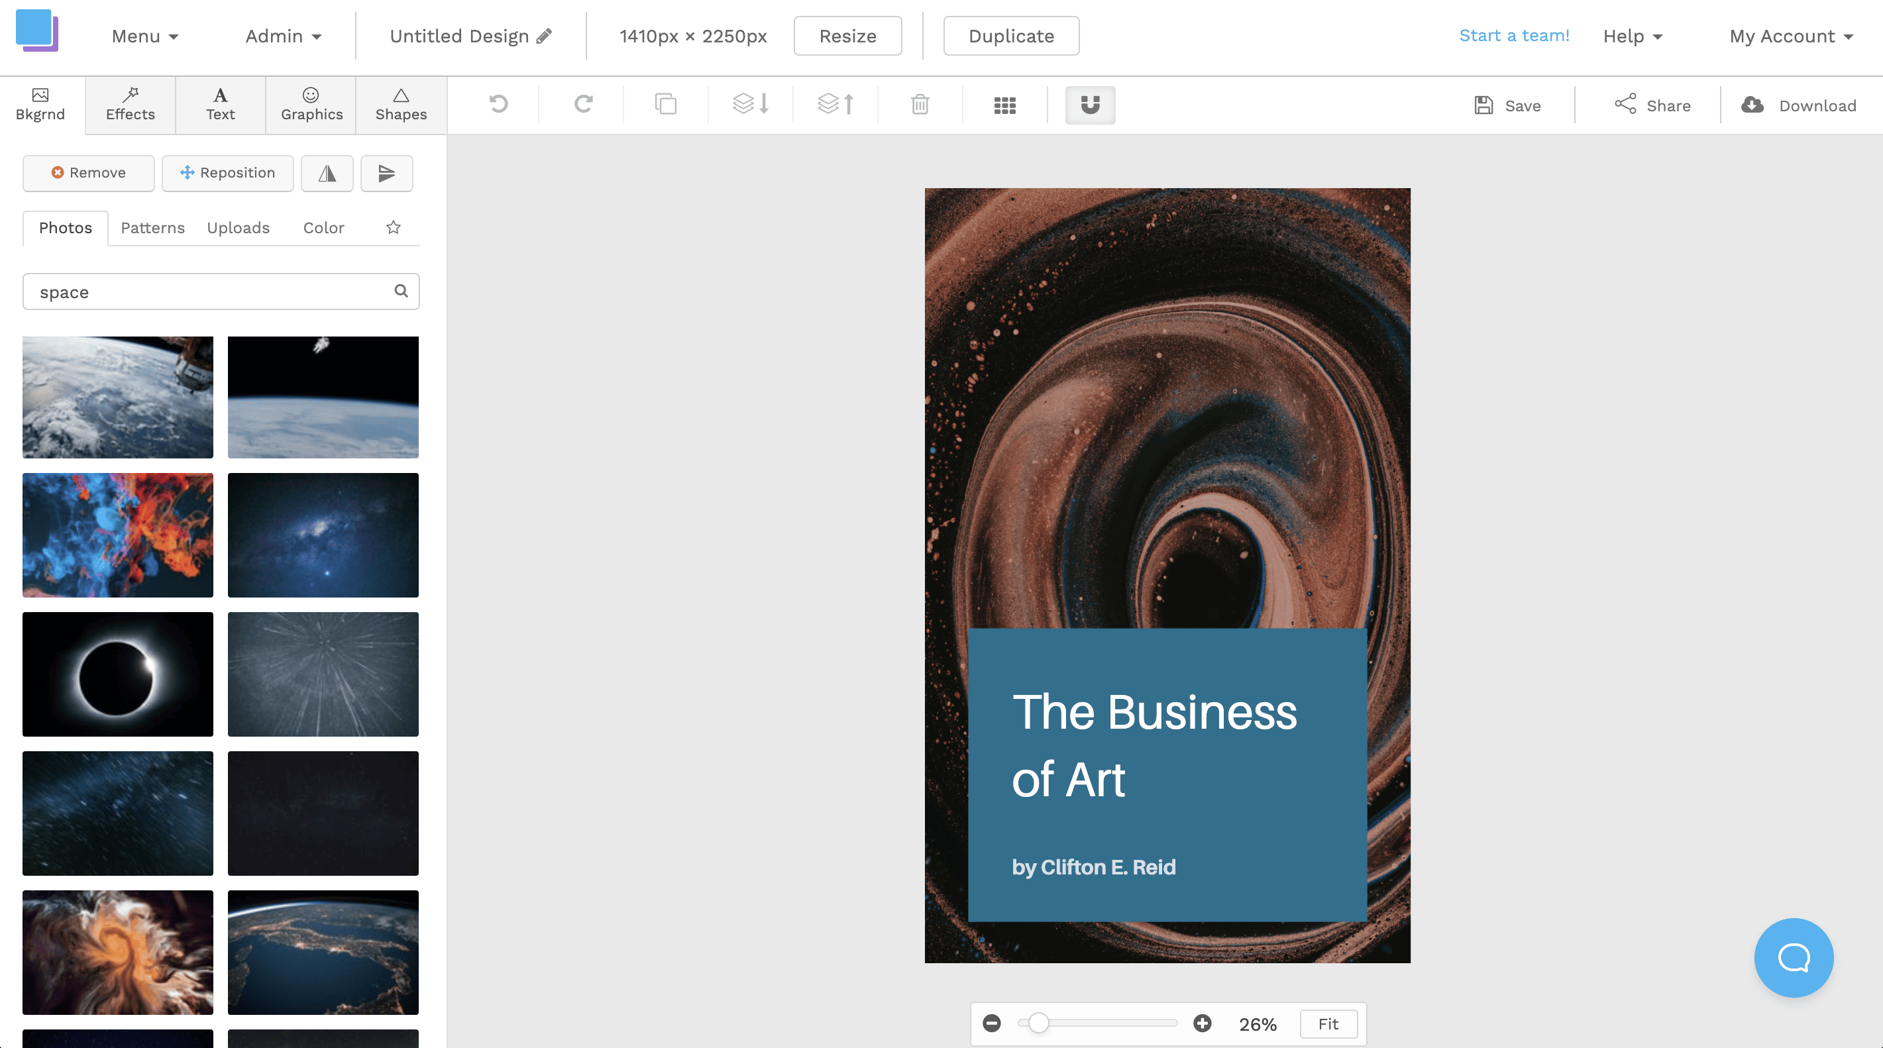Toggle the Color background option
The height and width of the screenshot is (1048, 1883).
(323, 227)
